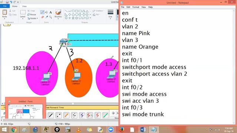Image resolution: width=237 pixels, height=133 pixels.
Task: Click the Paste clipboard icon
Action: [4, 12]
